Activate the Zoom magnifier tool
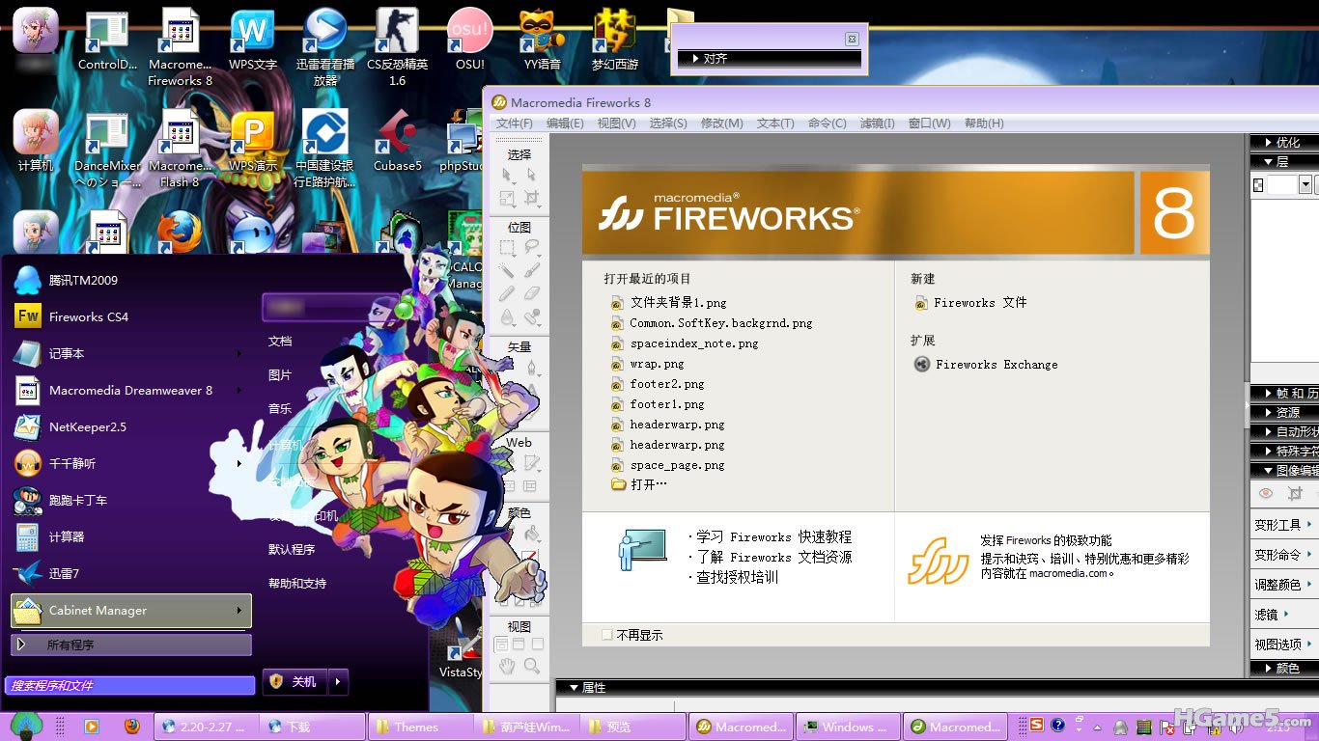The height and width of the screenshot is (741, 1319). pos(531,666)
